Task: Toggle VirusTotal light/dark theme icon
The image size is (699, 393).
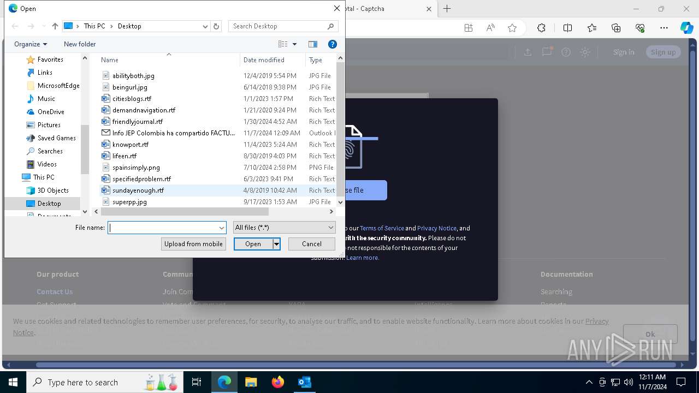Action: tap(585, 52)
